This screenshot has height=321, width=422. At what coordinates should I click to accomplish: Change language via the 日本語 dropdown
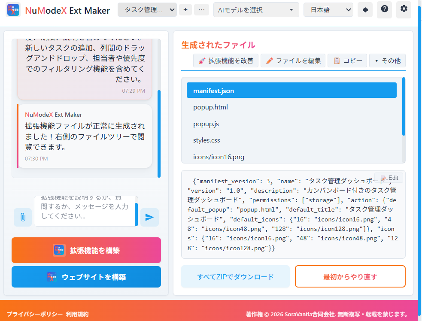pyautogui.click(x=328, y=9)
